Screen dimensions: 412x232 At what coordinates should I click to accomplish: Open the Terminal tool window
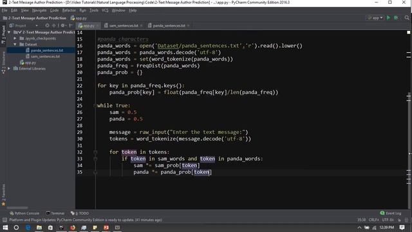[x=55, y=213]
